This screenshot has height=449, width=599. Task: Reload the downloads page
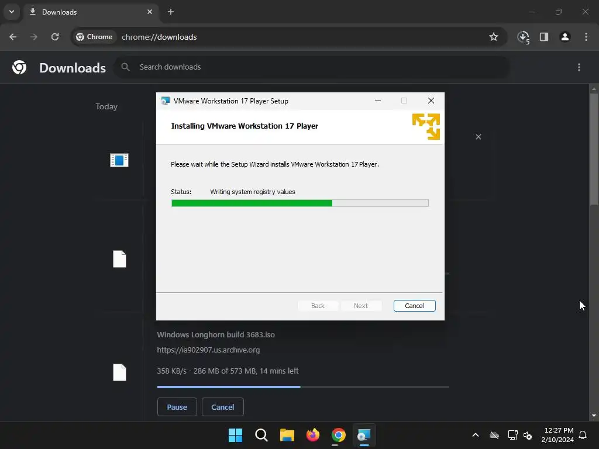tap(55, 37)
